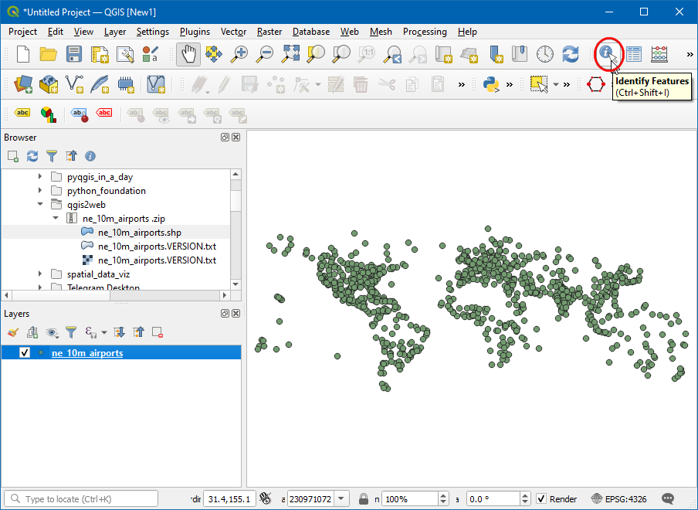Screen dimensions: 698x510
Task: Open the attribute table icon
Action: pyautogui.click(x=634, y=54)
